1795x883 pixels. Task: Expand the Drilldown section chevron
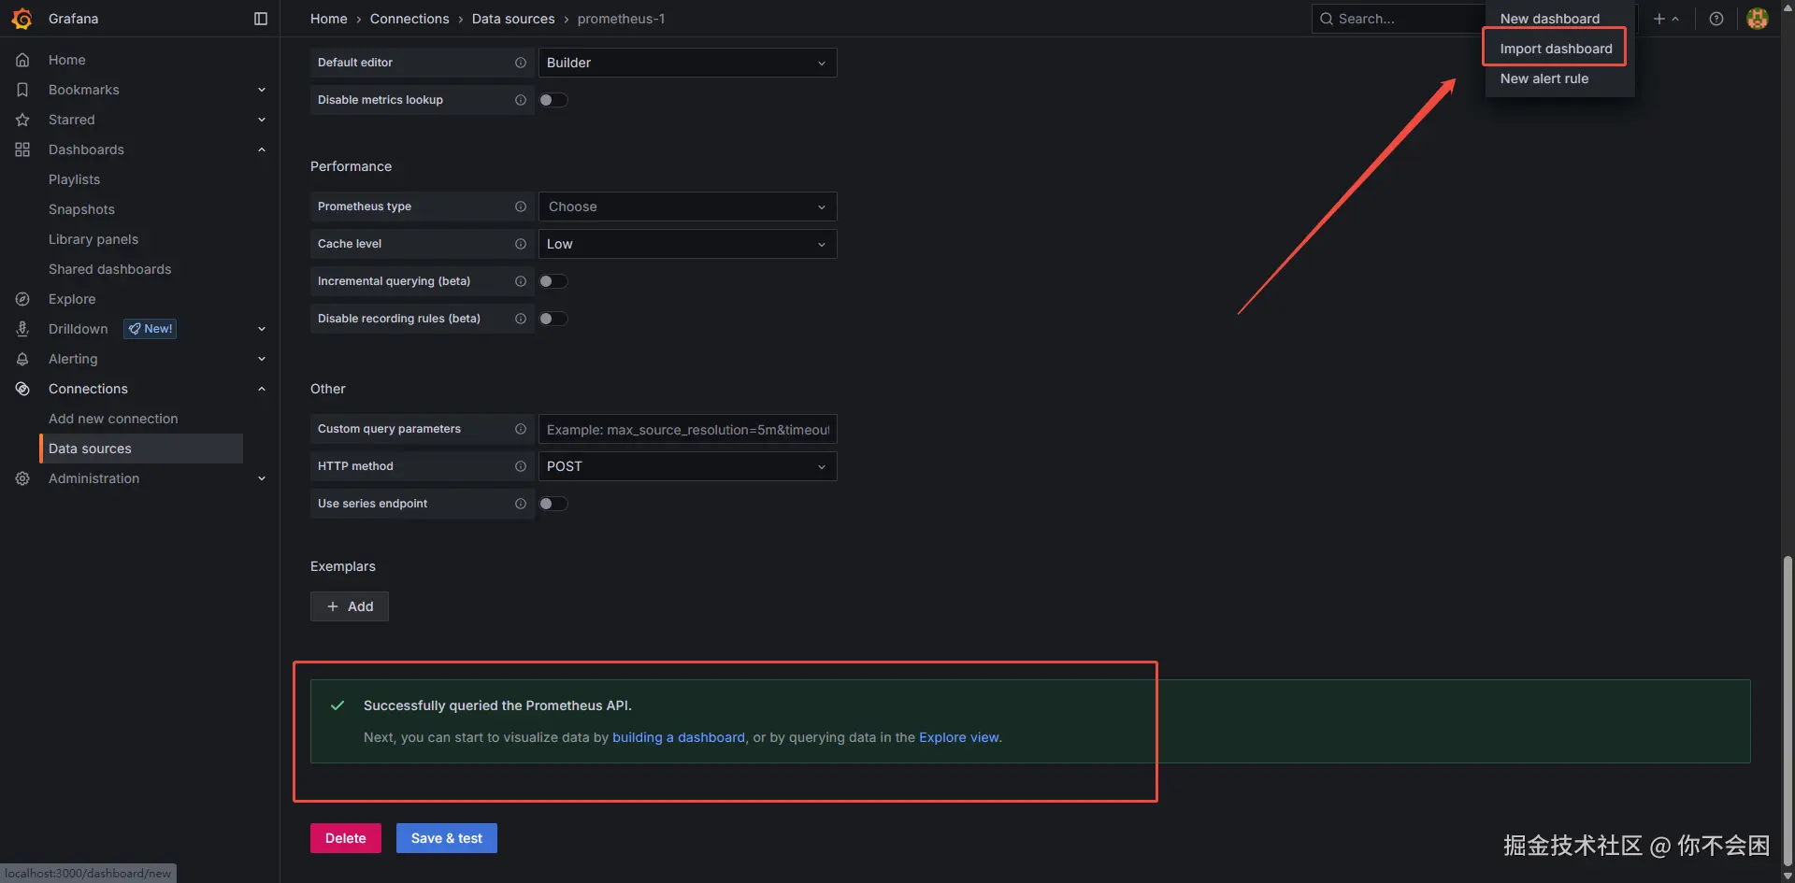(262, 329)
